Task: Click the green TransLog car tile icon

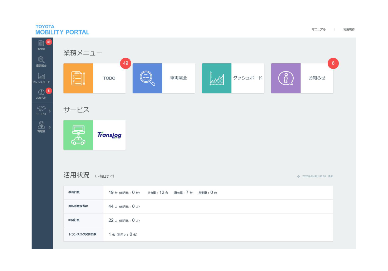Action: click(78, 135)
